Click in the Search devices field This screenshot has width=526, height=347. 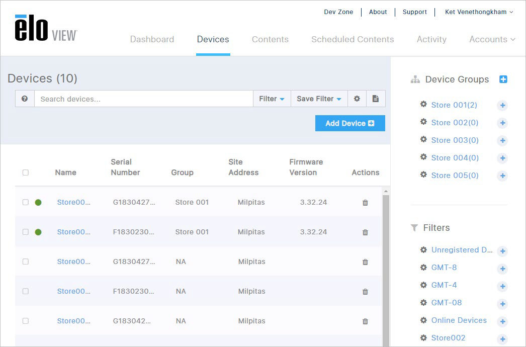pyautogui.click(x=144, y=99)
